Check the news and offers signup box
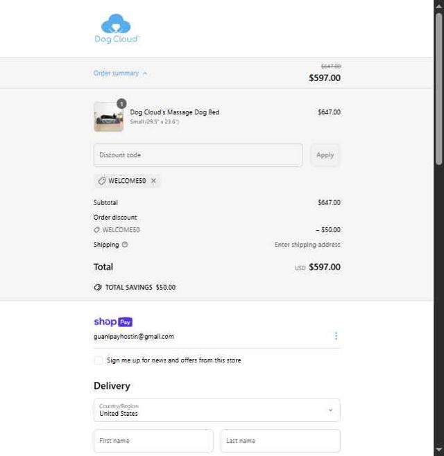This screenshot has width=444, height=456. point(99,360)
